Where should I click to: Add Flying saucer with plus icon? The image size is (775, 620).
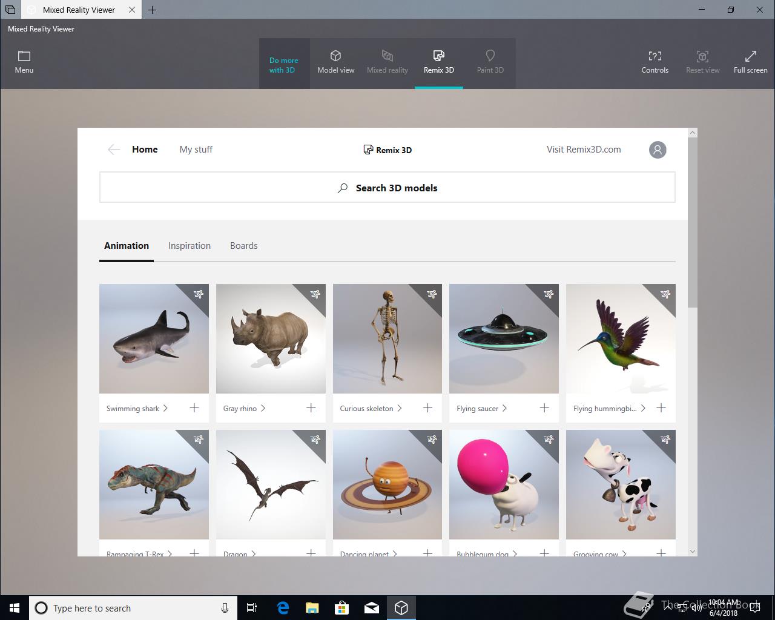tap(544, 408)
